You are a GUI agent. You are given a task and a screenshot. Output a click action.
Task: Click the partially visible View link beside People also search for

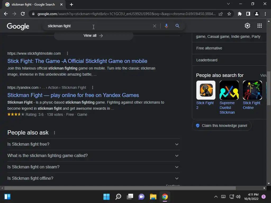(263, 75)
